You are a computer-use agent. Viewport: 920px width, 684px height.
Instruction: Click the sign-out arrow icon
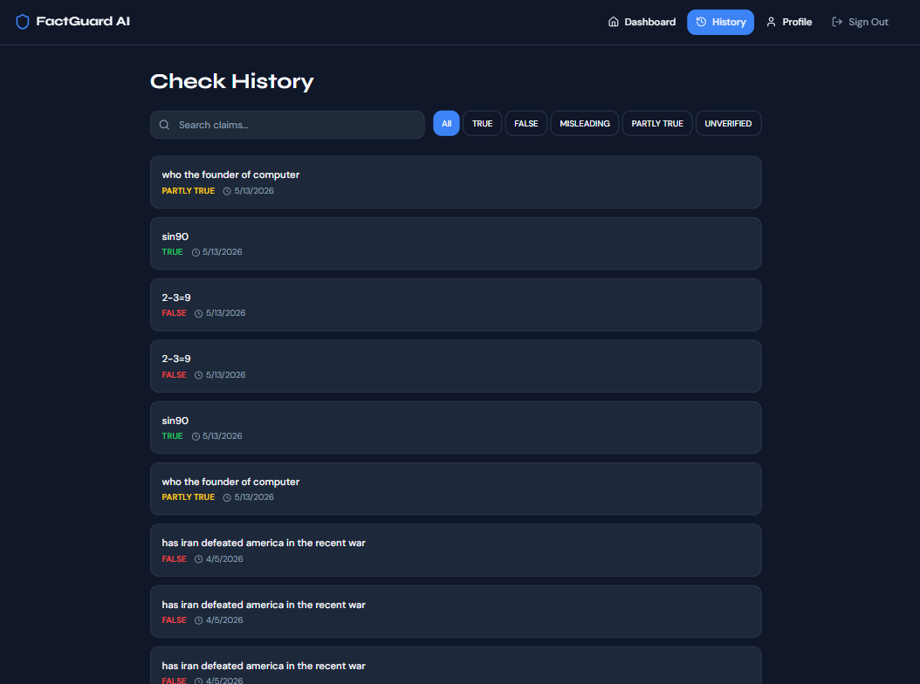pyautogui.click(x=837, y=22)
